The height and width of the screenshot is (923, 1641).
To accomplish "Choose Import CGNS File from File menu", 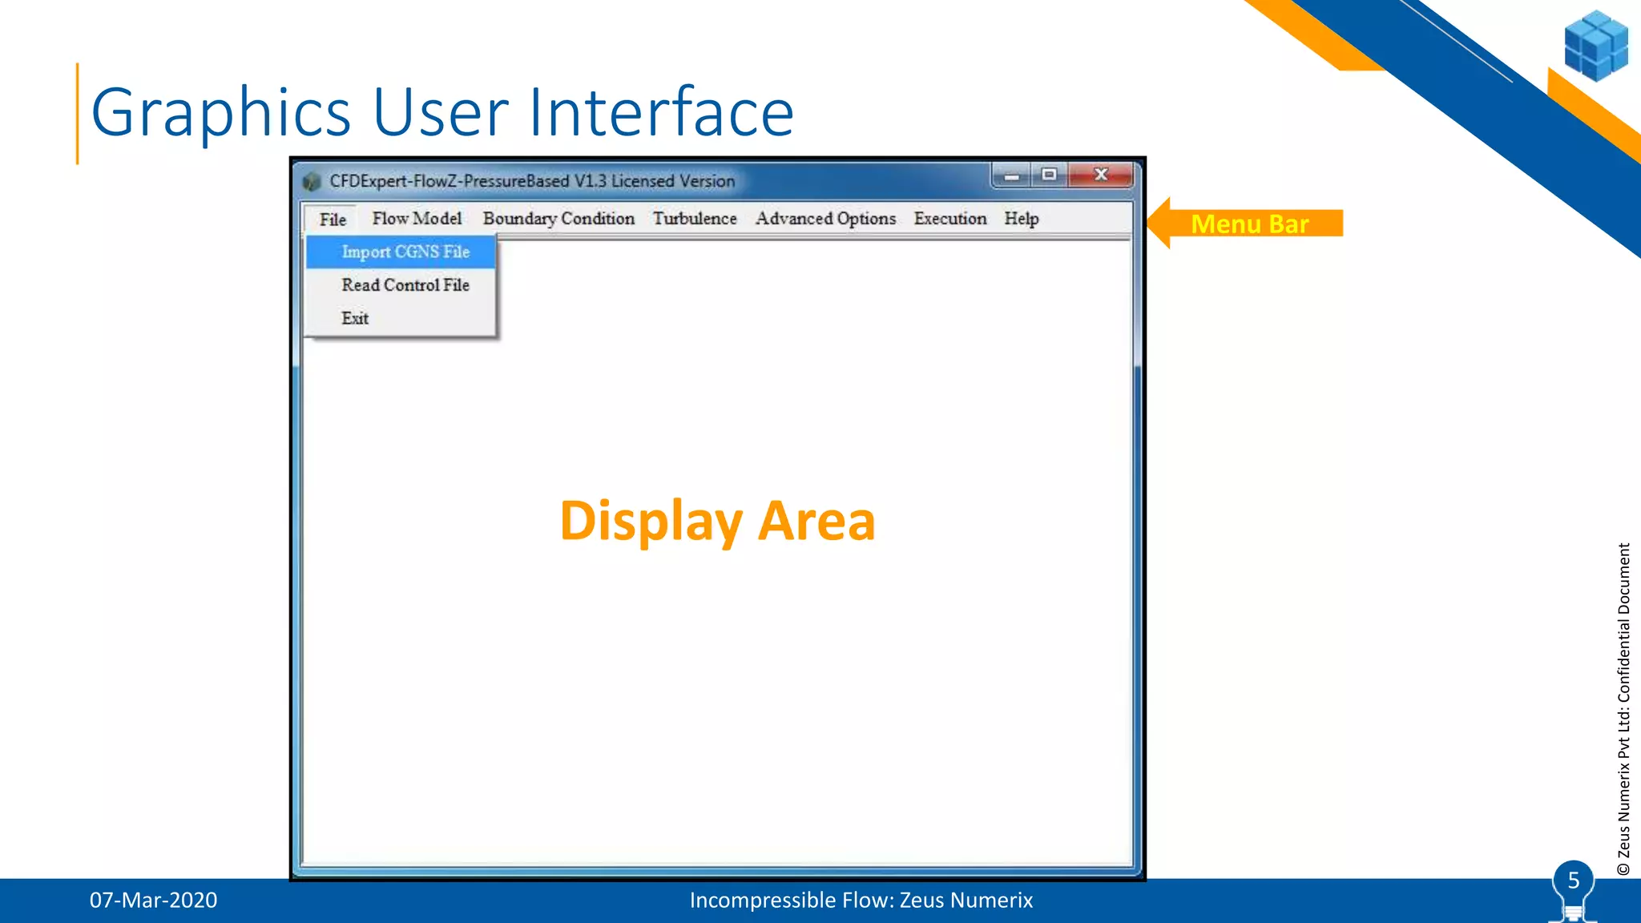I will click(x=405, y=252).
